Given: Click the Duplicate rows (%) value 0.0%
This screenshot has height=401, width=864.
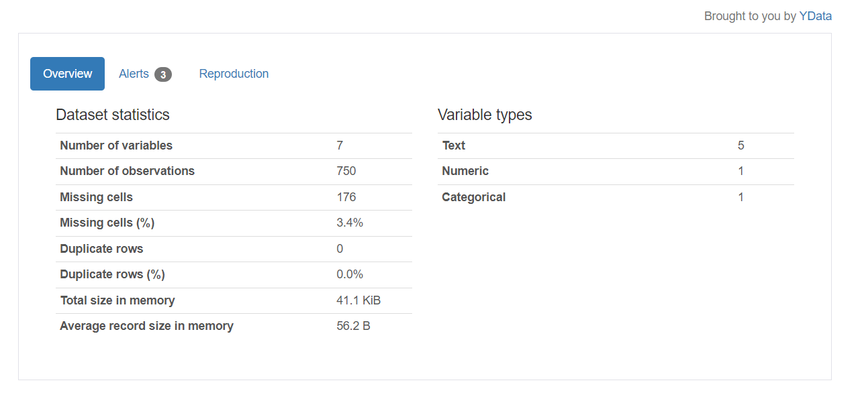Looking at the screenshot, I should pos(350,274).
